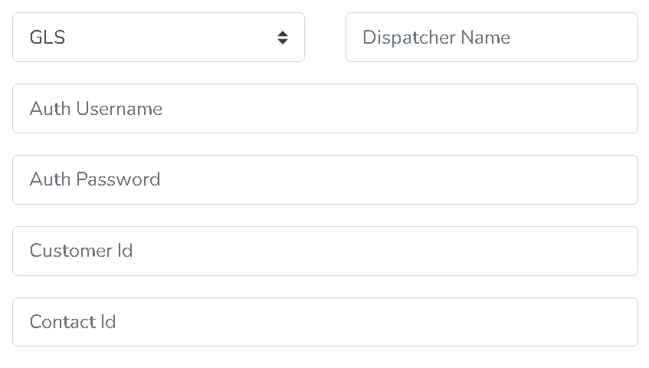
Task: Click the select caret icon beside GLS
Action: click(x=283, y=38)
